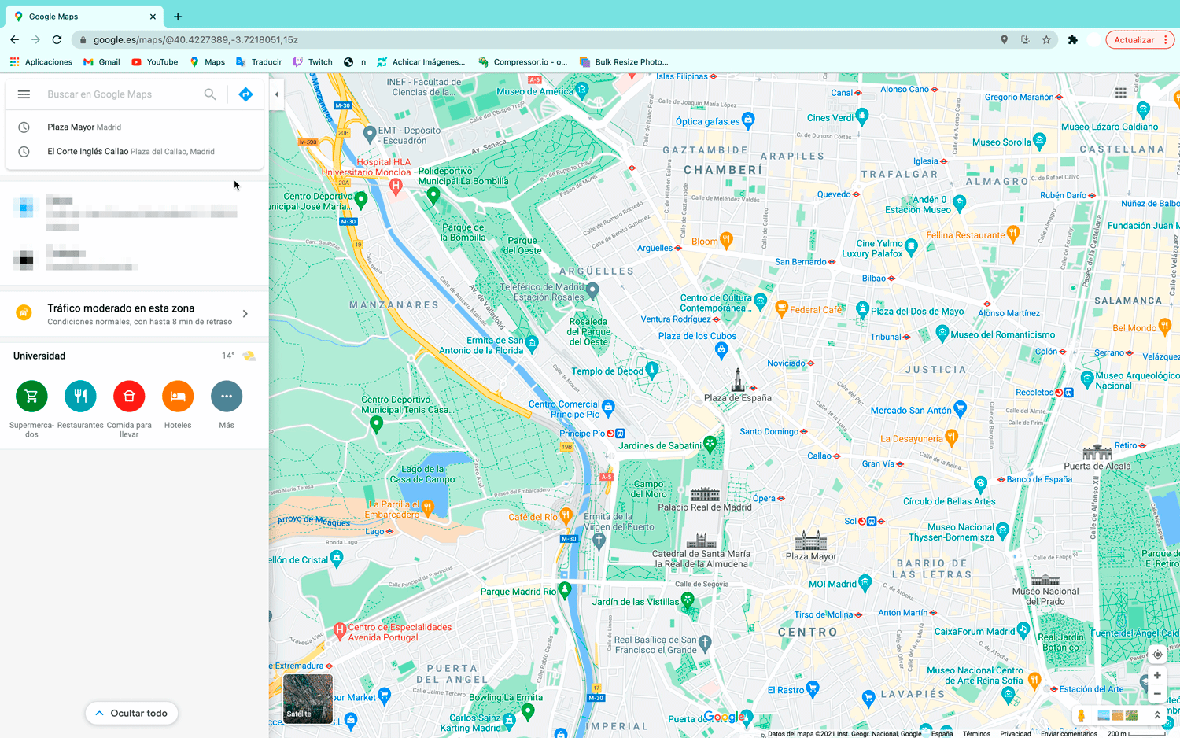Click the España footer link
Screen dimensions: 1180x738
click(x=942, y=734)
